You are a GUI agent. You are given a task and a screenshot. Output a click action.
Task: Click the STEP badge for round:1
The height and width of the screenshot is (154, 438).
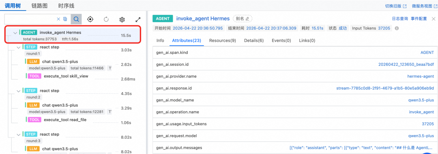31,47
